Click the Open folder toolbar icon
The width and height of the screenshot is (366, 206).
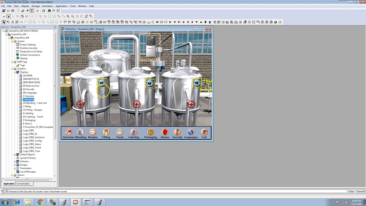pyautogui.click(x=23, y=11)
